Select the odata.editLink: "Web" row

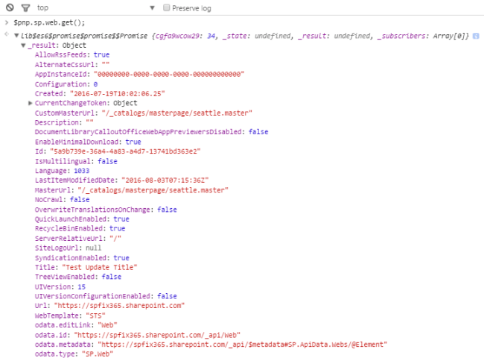click(76, 325)
